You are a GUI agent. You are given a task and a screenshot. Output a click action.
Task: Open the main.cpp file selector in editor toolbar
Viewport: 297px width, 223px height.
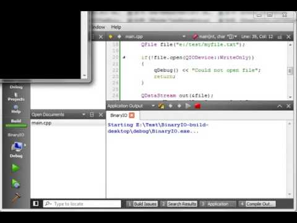tap(155, 37)
